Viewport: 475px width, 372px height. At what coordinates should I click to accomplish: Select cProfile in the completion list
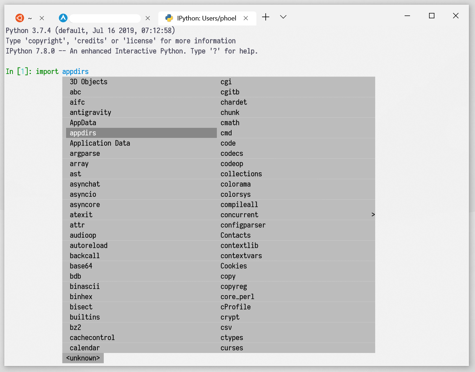point(236,307)
